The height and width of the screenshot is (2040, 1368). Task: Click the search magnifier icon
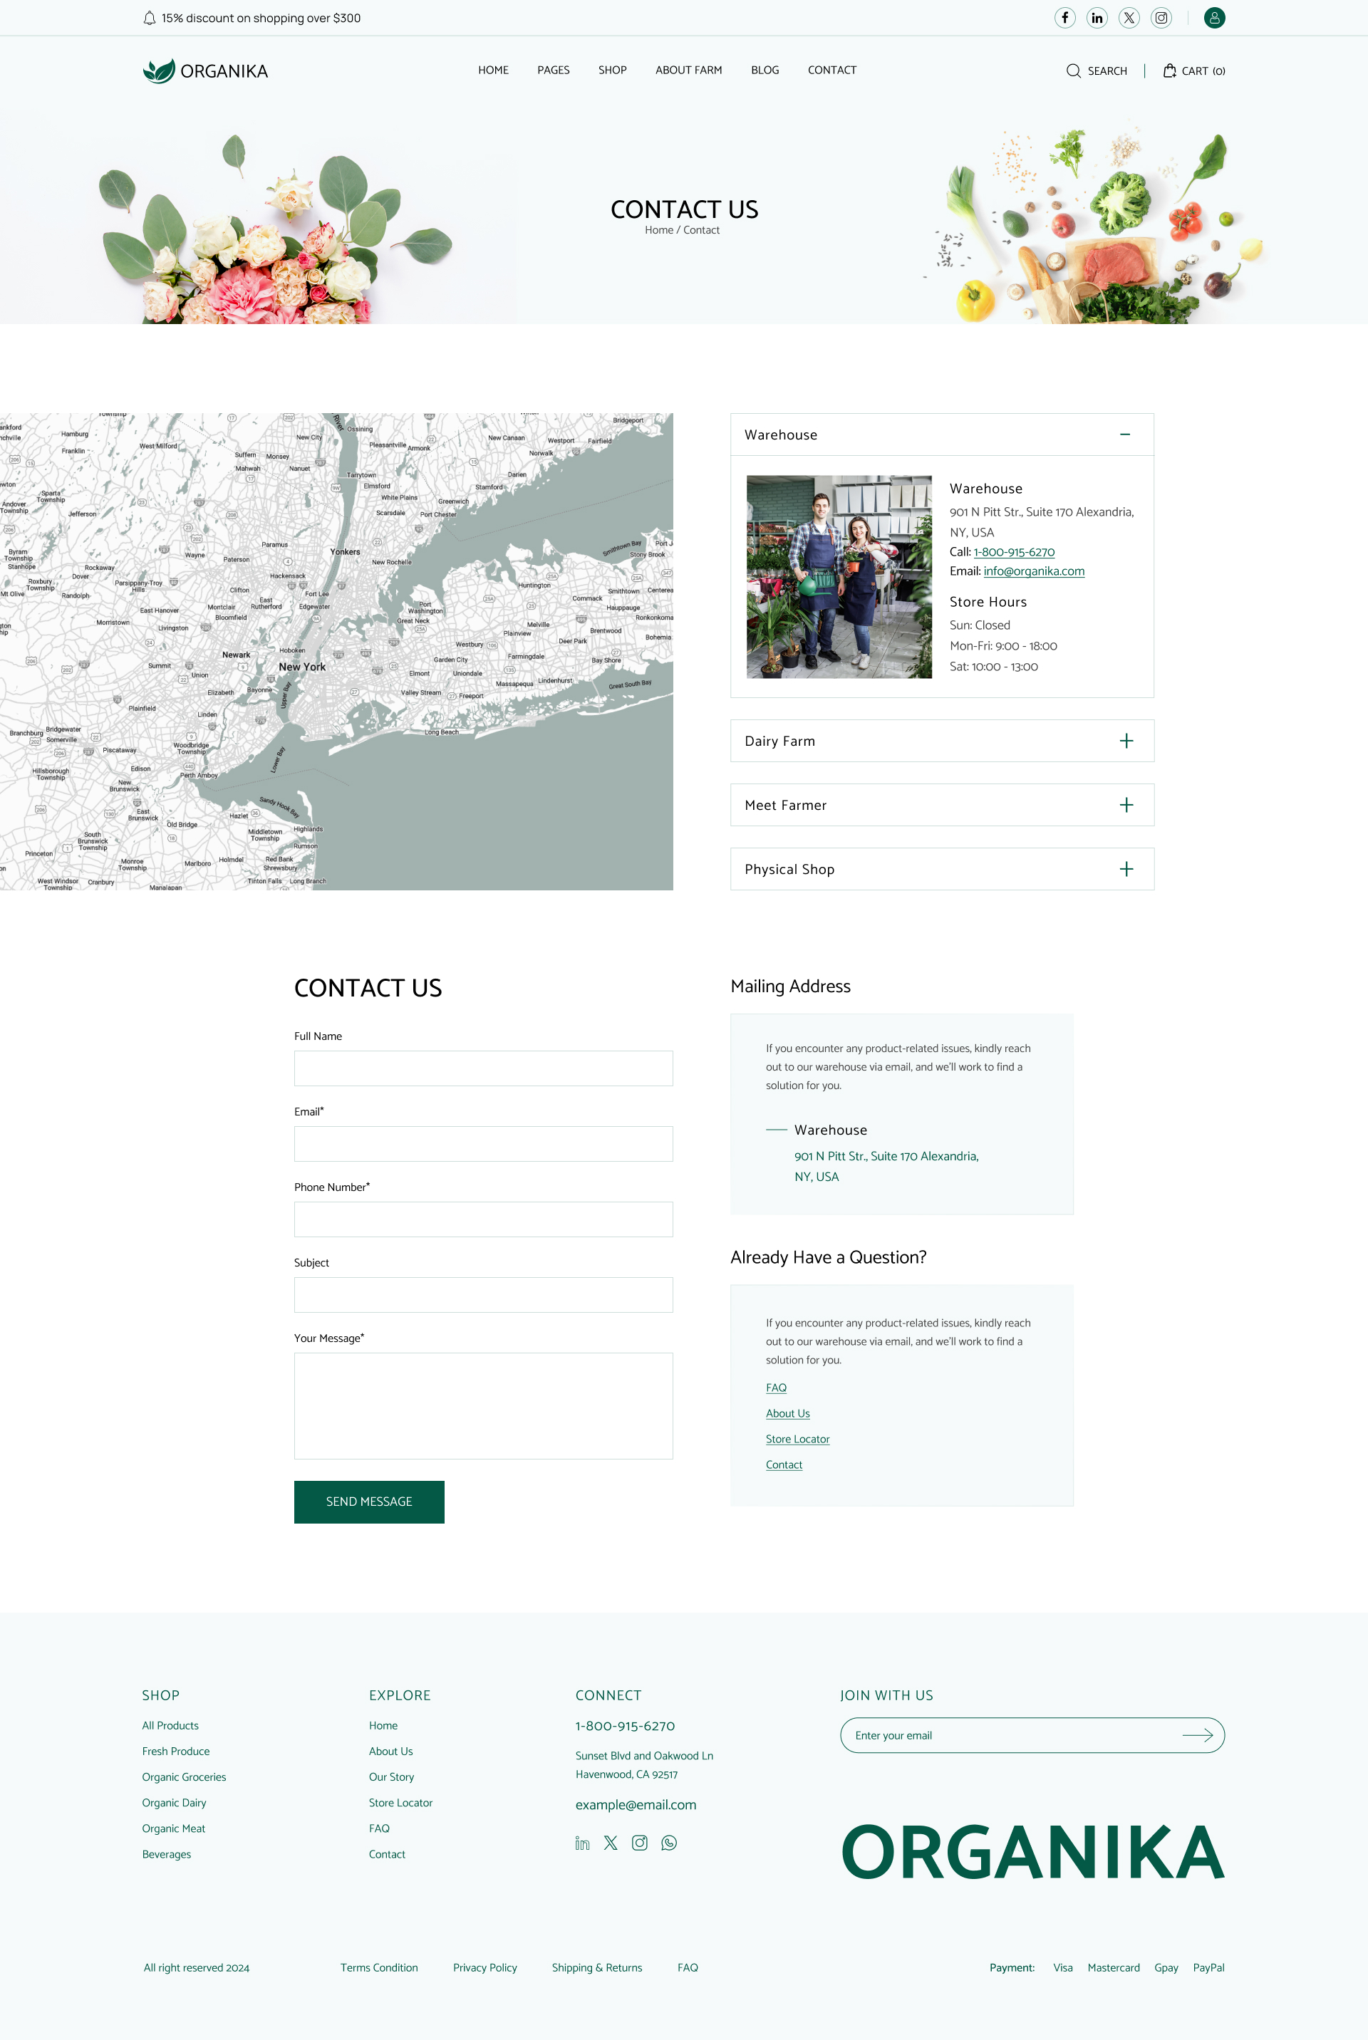pyautogui.click(x=1073, y=71)
